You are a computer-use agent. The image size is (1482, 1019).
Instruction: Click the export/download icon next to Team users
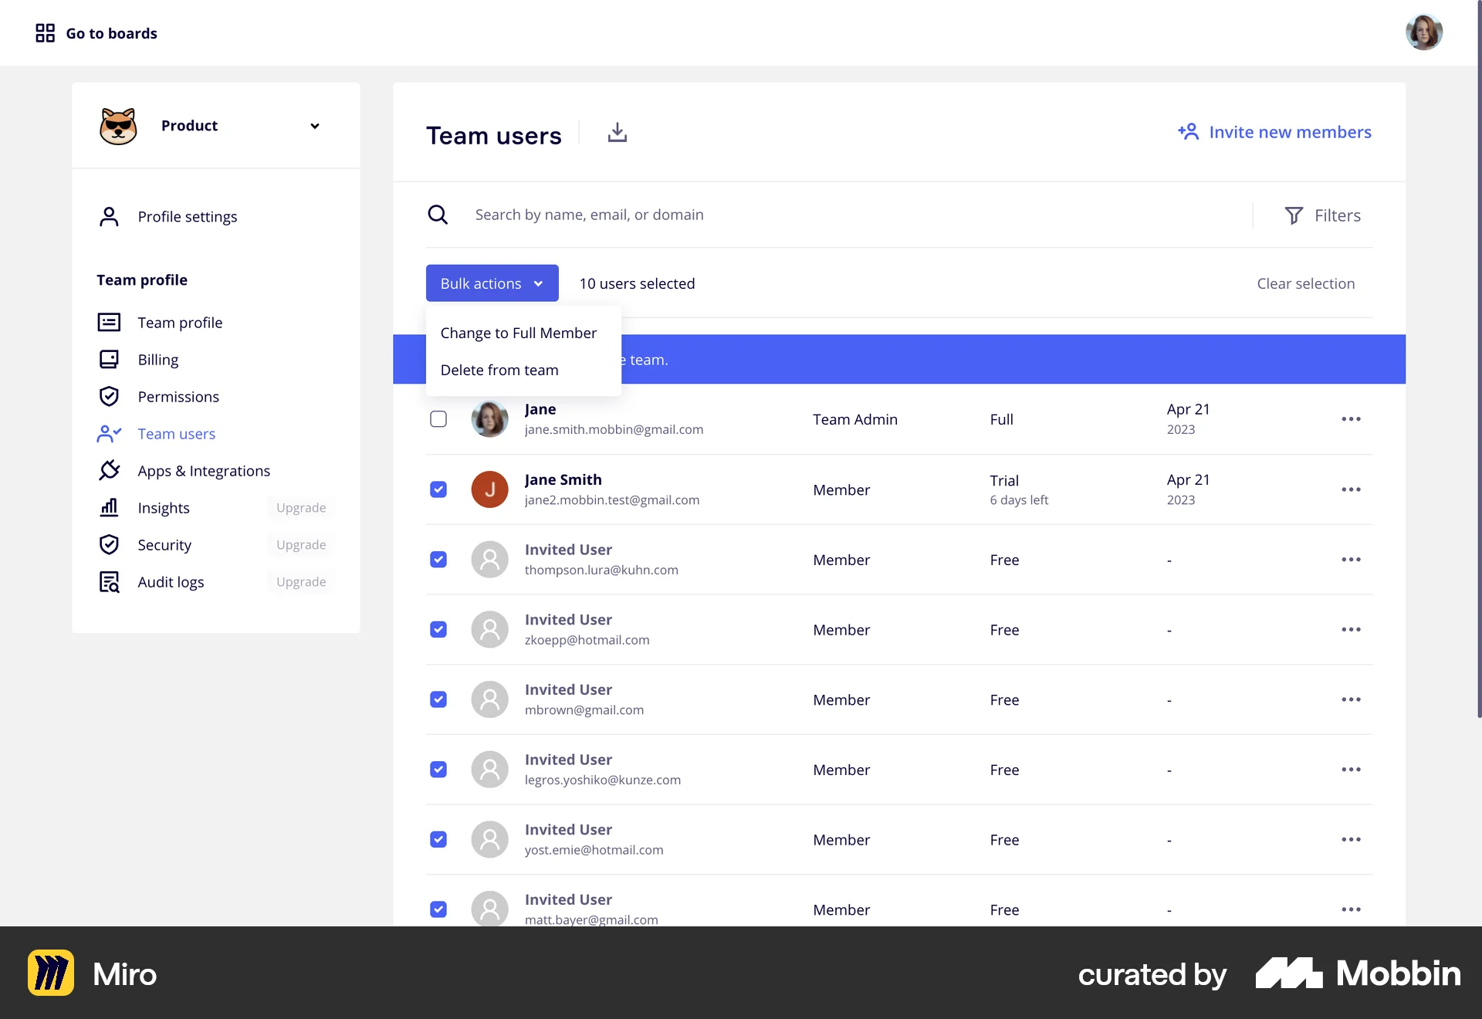[617, 132]
